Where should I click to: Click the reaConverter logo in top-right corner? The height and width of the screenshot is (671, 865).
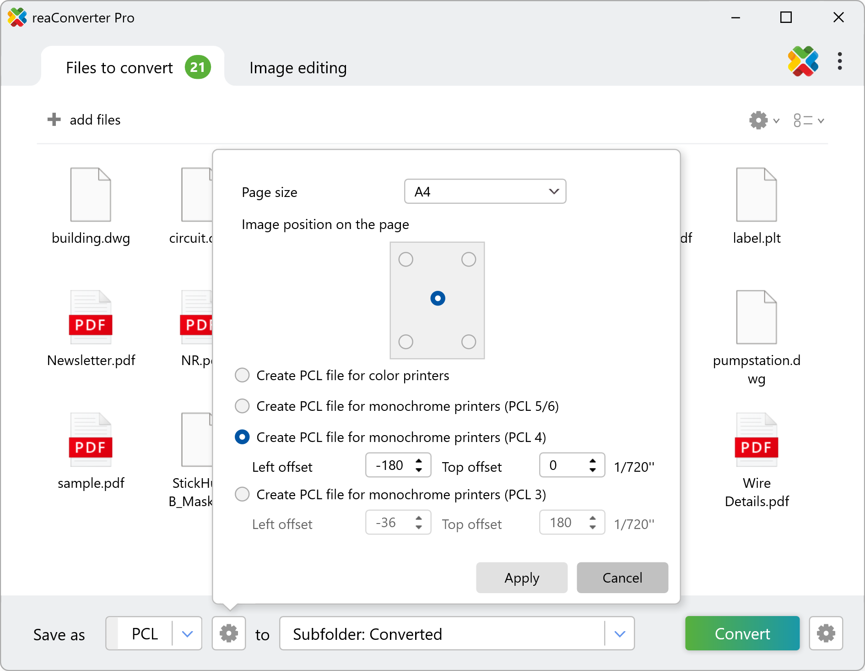pos(803,61)
